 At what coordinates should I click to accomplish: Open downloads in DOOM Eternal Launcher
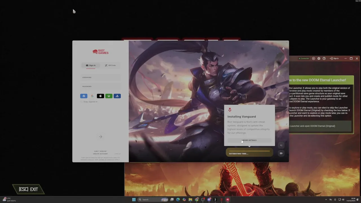click(x=314, y=59)
